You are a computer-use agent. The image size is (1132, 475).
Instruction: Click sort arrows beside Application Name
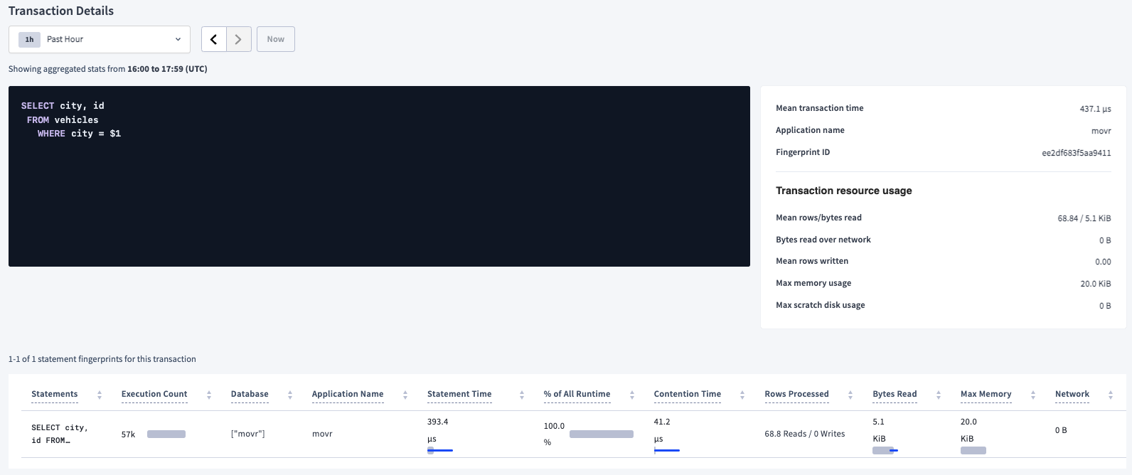coord(405,395)
